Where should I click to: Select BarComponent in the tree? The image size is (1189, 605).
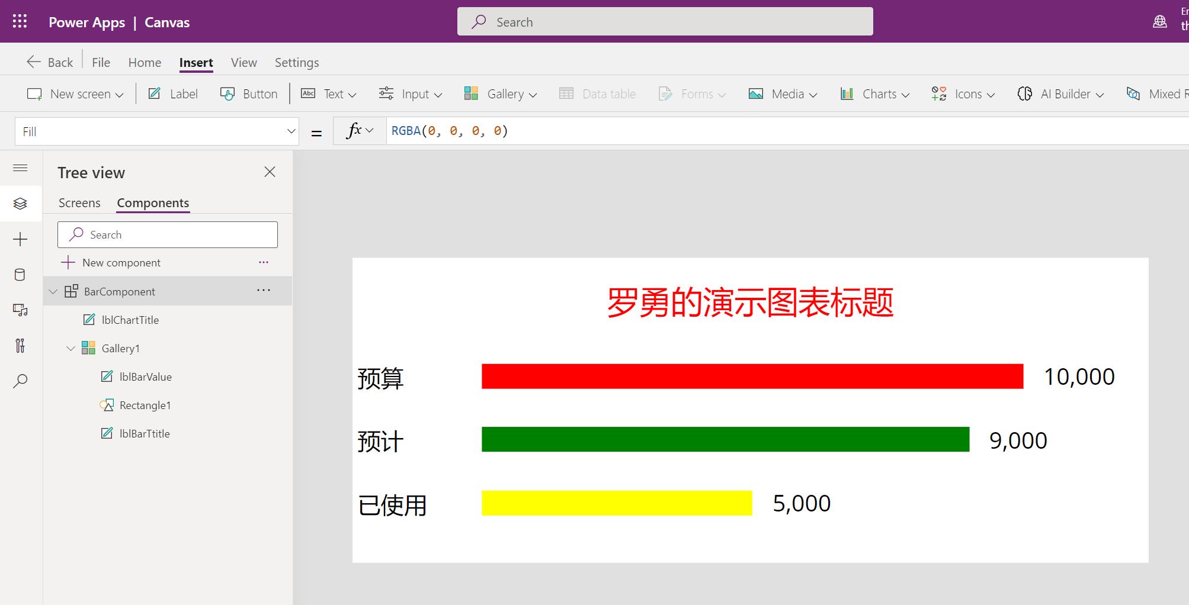[120, 291]
